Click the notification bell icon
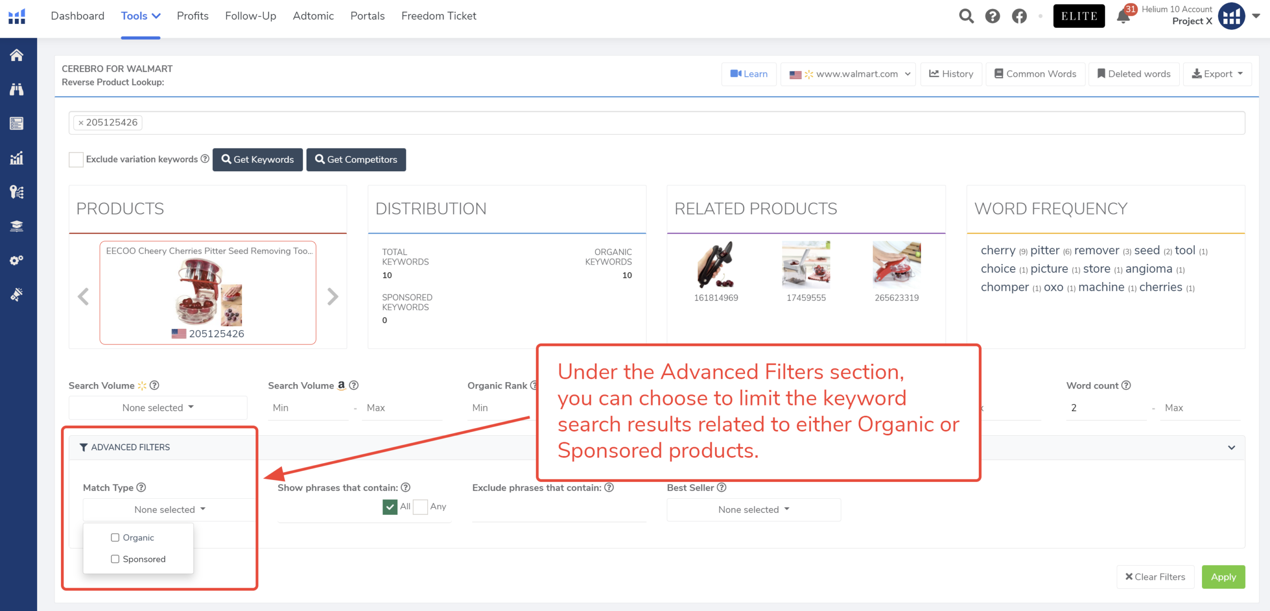 1123,16
